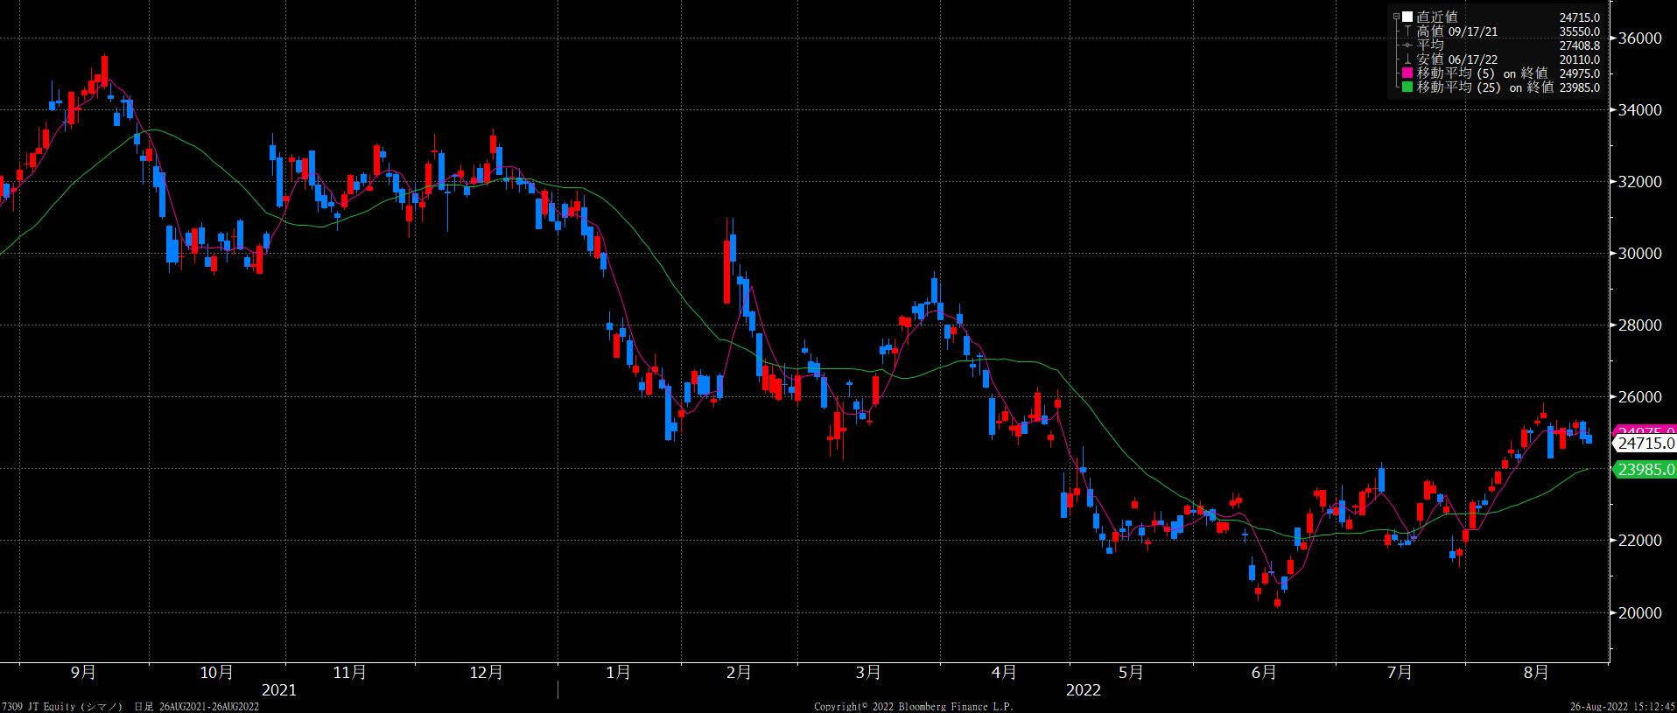The width and height of the screenshot is (1677, 713).
Task: Collapse the legend tree box beside 直近値
Action: 1396,17
